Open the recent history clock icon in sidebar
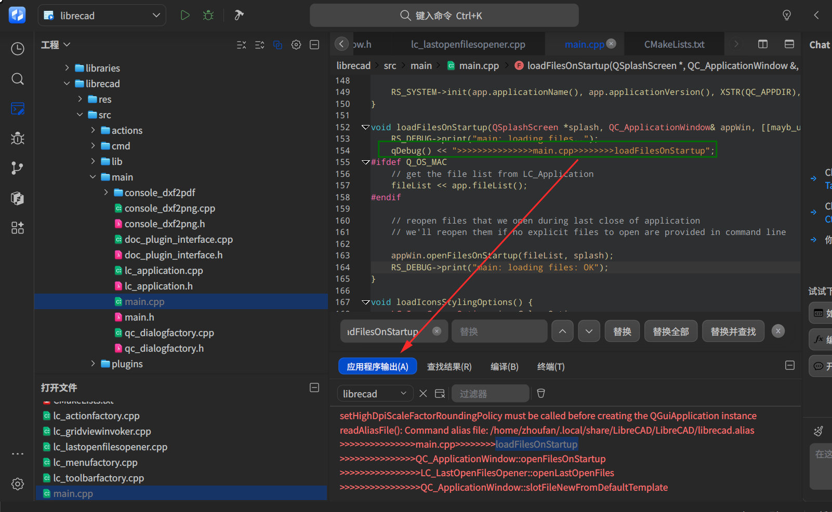832x512 pixels. point(18,49)
